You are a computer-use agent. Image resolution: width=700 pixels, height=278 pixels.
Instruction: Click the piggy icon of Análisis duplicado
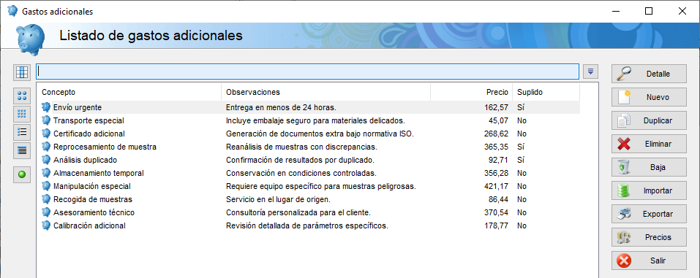[46, 160]
